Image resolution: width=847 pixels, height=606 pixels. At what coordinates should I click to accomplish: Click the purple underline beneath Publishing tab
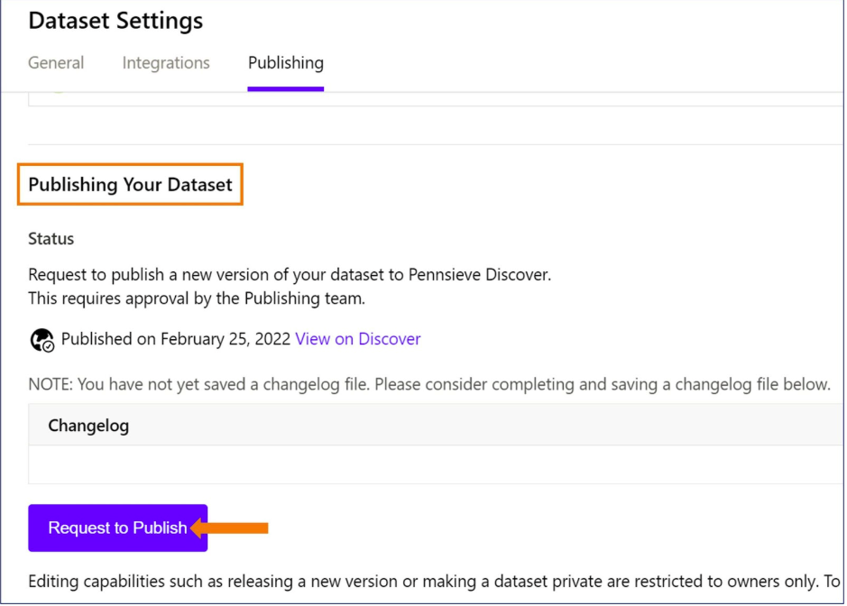tap(286, 89)
